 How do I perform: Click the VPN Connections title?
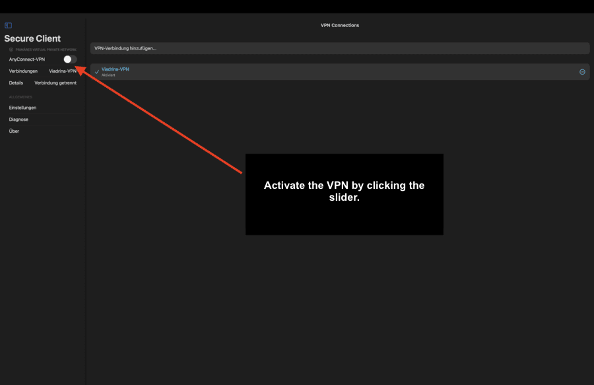point(340,25)
